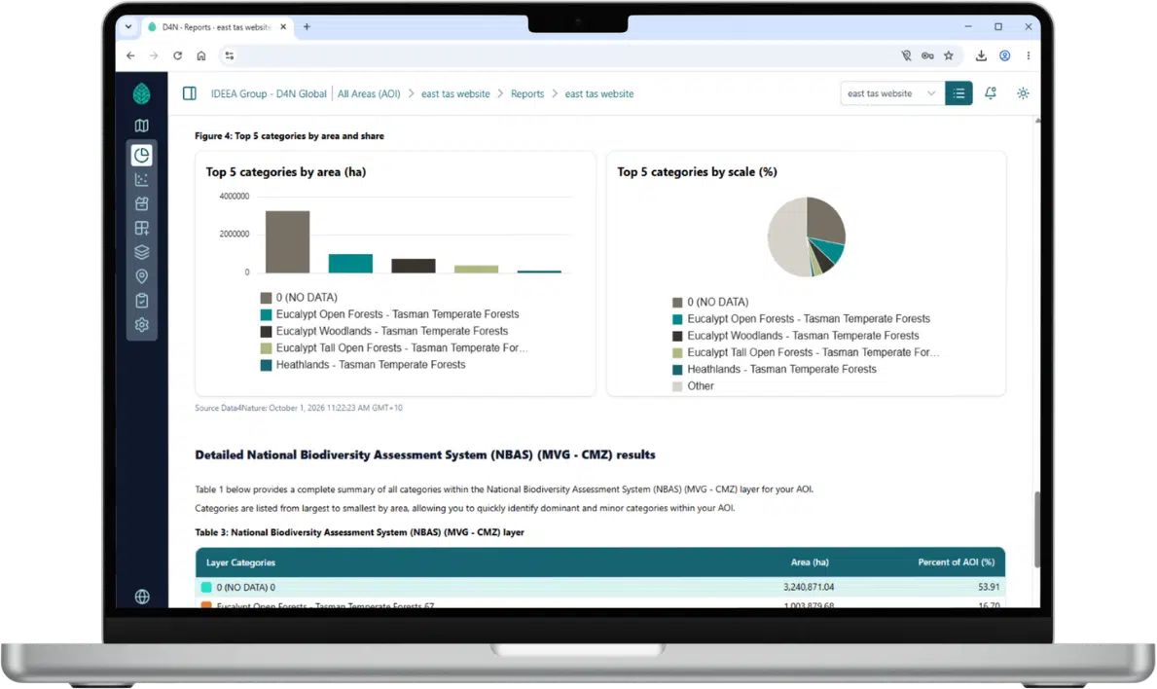Viewport: 1157px width, 689px height.
Task: Click the globe language icon at sidebar bottom
Action: [x=142, y=597]
